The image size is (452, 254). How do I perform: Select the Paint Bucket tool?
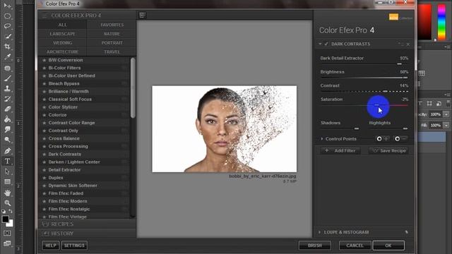(7, 119)
